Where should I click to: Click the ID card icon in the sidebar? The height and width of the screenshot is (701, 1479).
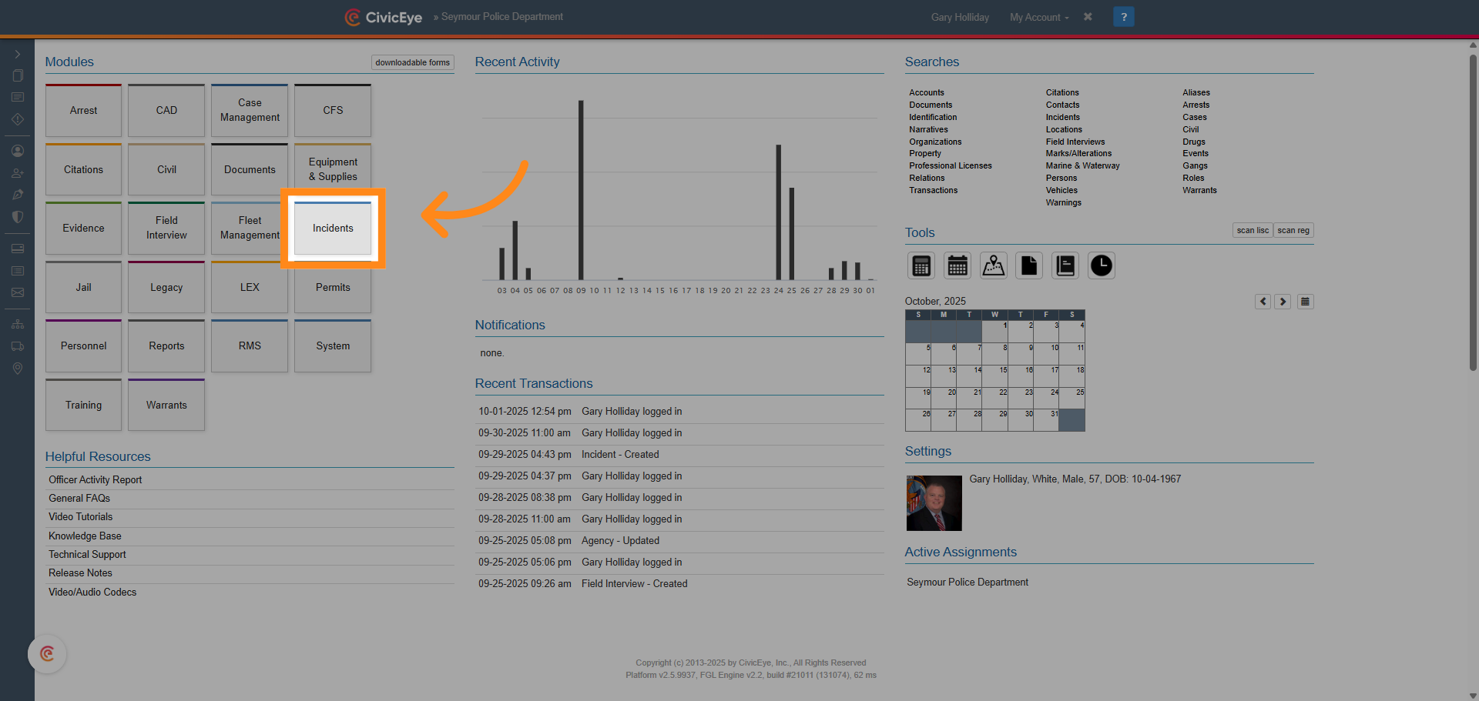[17, 249]
